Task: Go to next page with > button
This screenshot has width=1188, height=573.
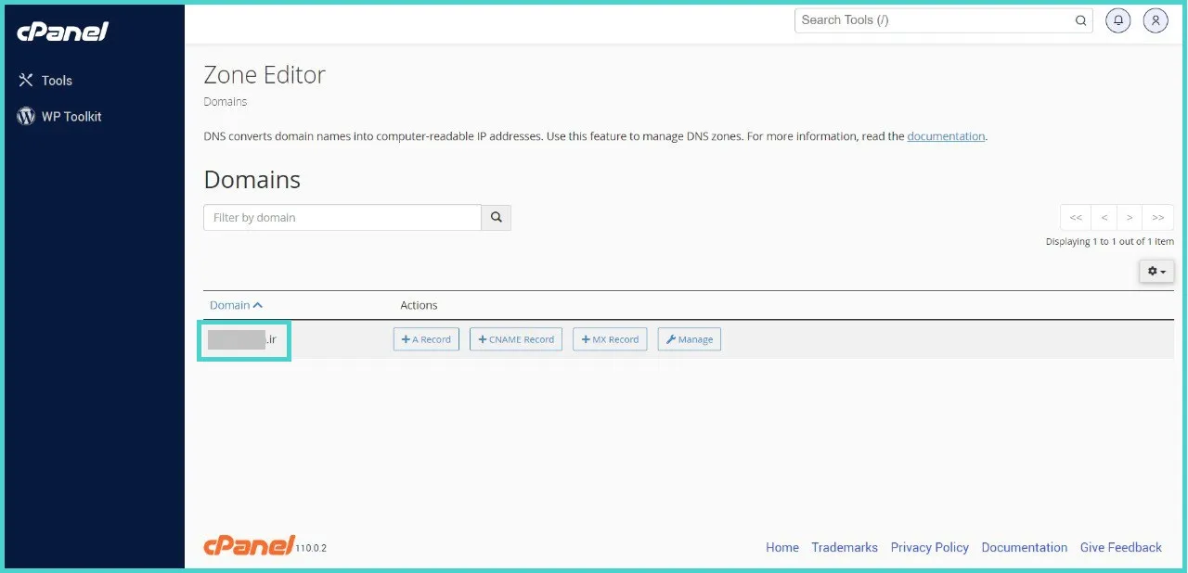Action: click(x=1130, y=218)
